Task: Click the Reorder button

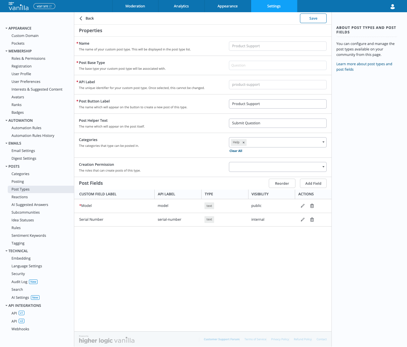Action: pyautogui.click(x=282, y=183)
